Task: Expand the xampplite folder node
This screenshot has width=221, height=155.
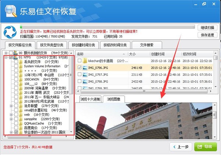Action: click(11, 119)
